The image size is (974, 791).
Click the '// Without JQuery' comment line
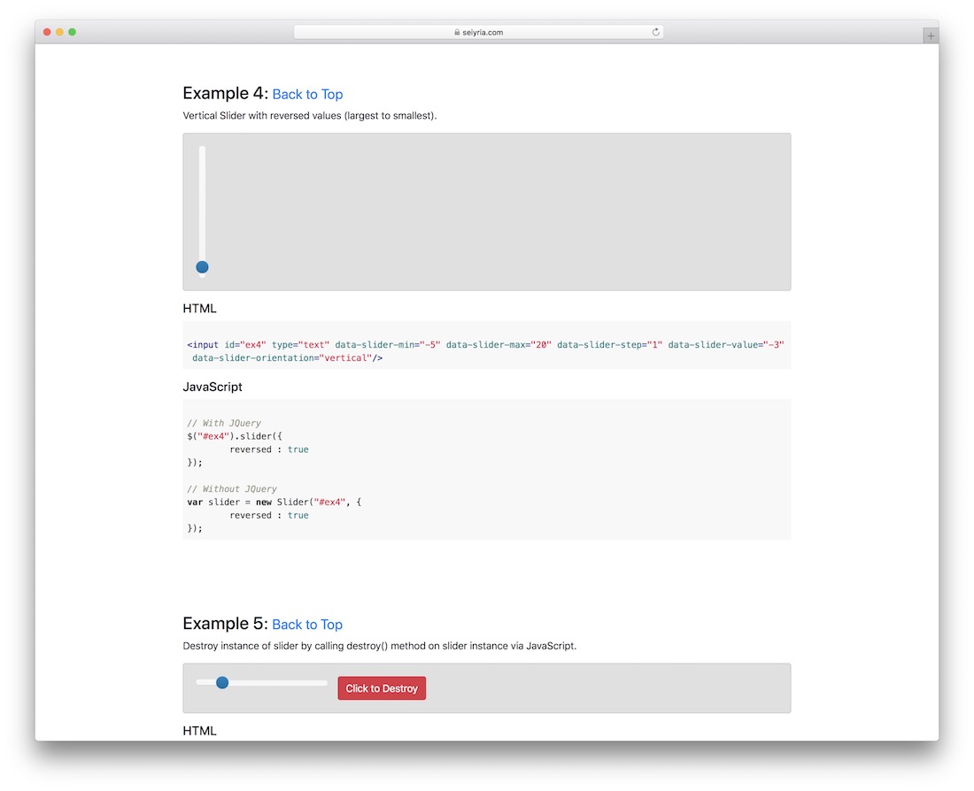point(232,488)
